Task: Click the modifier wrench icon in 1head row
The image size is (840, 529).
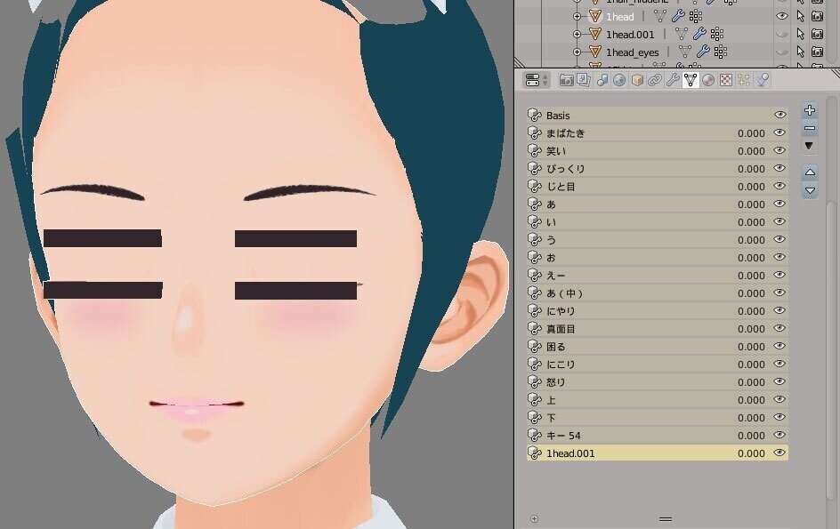Action: [678, 17]
